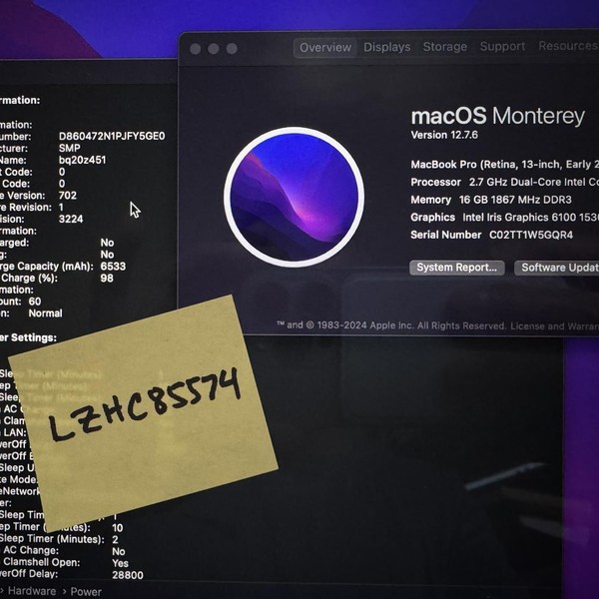This screenshot has height=599, width=599.
Task: Click battery condition value Normal
Action: (46, 313)
